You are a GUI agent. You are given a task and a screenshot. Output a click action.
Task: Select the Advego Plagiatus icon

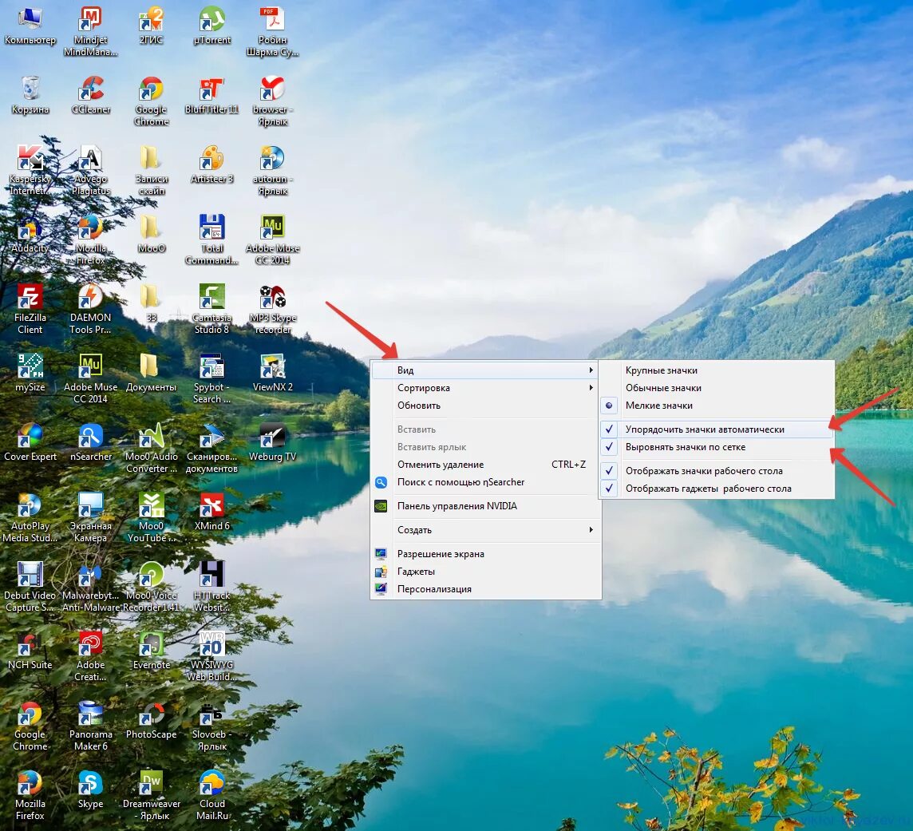pyautogui.click(x=90, y=170)
